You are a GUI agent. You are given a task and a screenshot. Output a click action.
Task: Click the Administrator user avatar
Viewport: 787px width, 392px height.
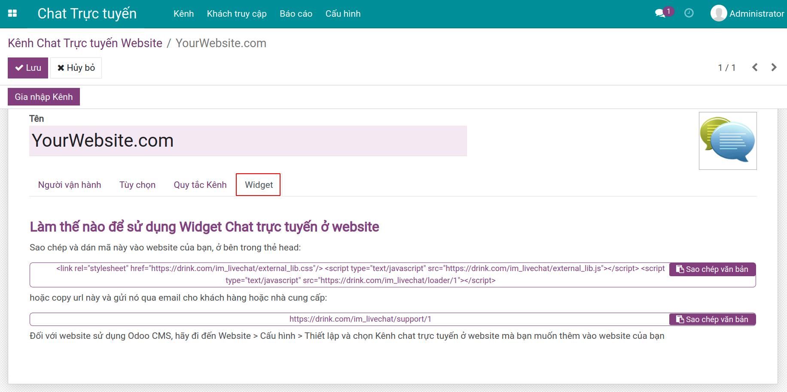pyautogui.click(x=718, y=13)
